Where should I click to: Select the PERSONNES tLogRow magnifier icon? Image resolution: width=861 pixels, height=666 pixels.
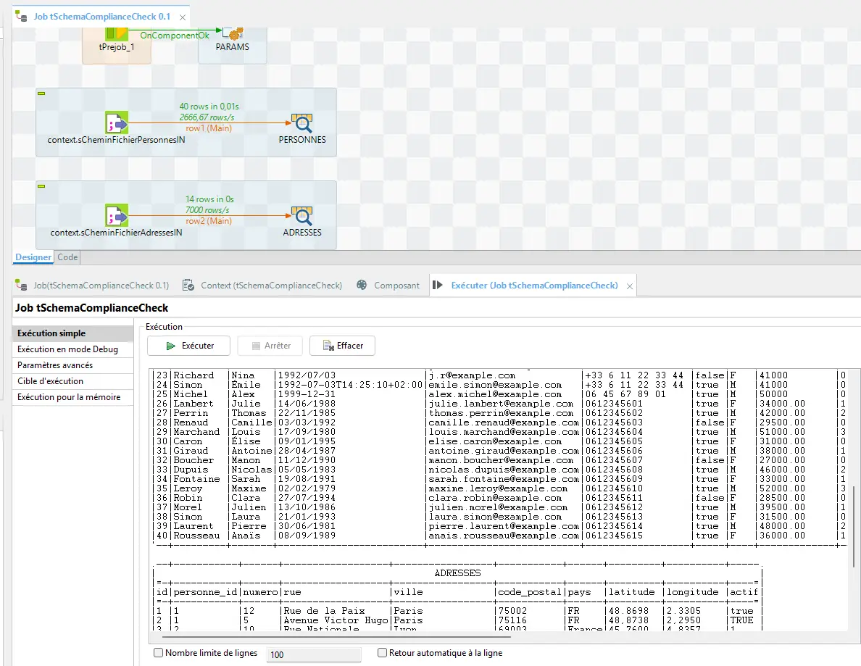pos(302,122)
